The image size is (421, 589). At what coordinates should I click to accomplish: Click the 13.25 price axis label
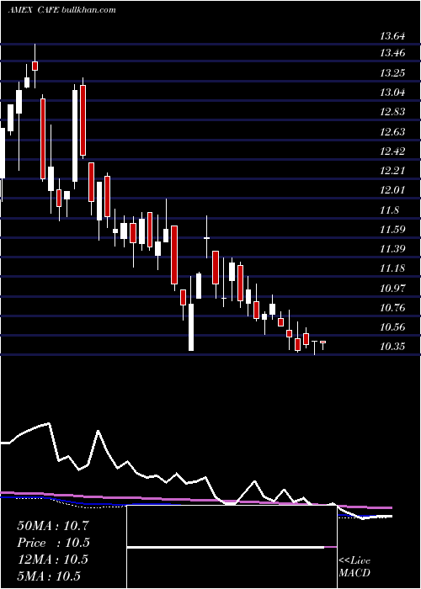392,72
